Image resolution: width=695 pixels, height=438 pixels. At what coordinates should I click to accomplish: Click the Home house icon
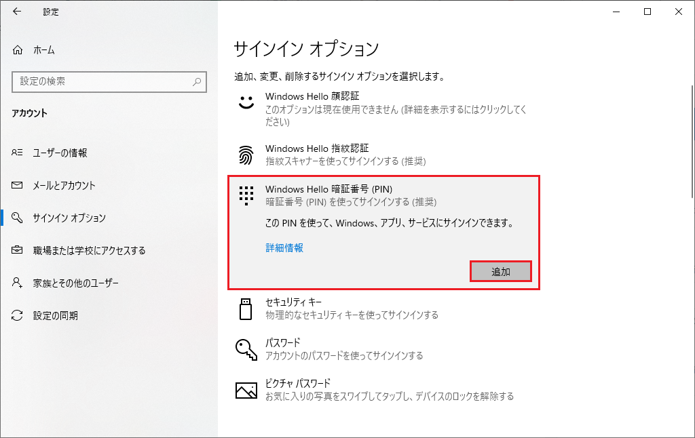[x=18, y=50]
